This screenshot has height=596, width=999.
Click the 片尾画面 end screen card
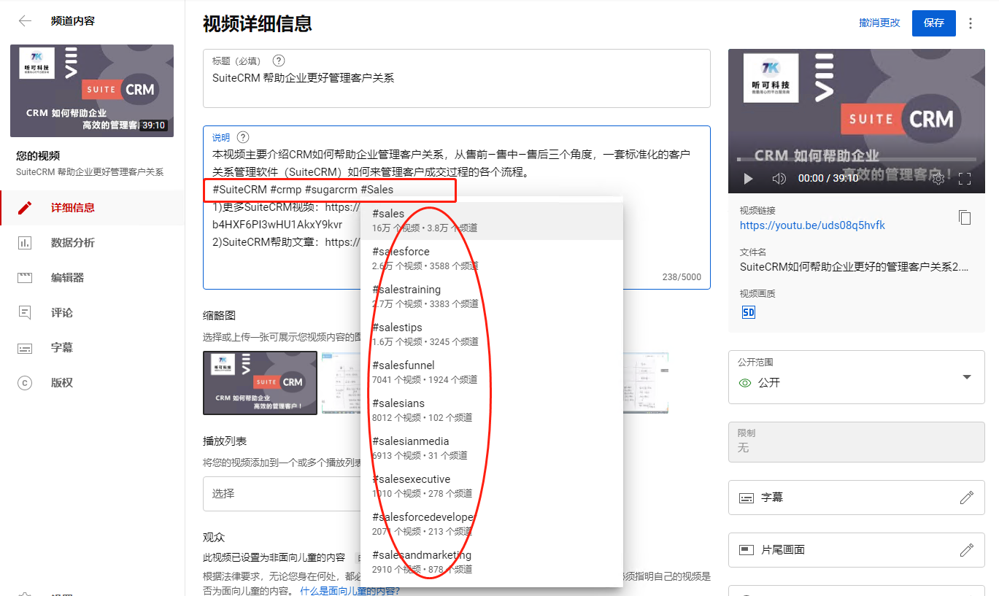pos(856,550)
